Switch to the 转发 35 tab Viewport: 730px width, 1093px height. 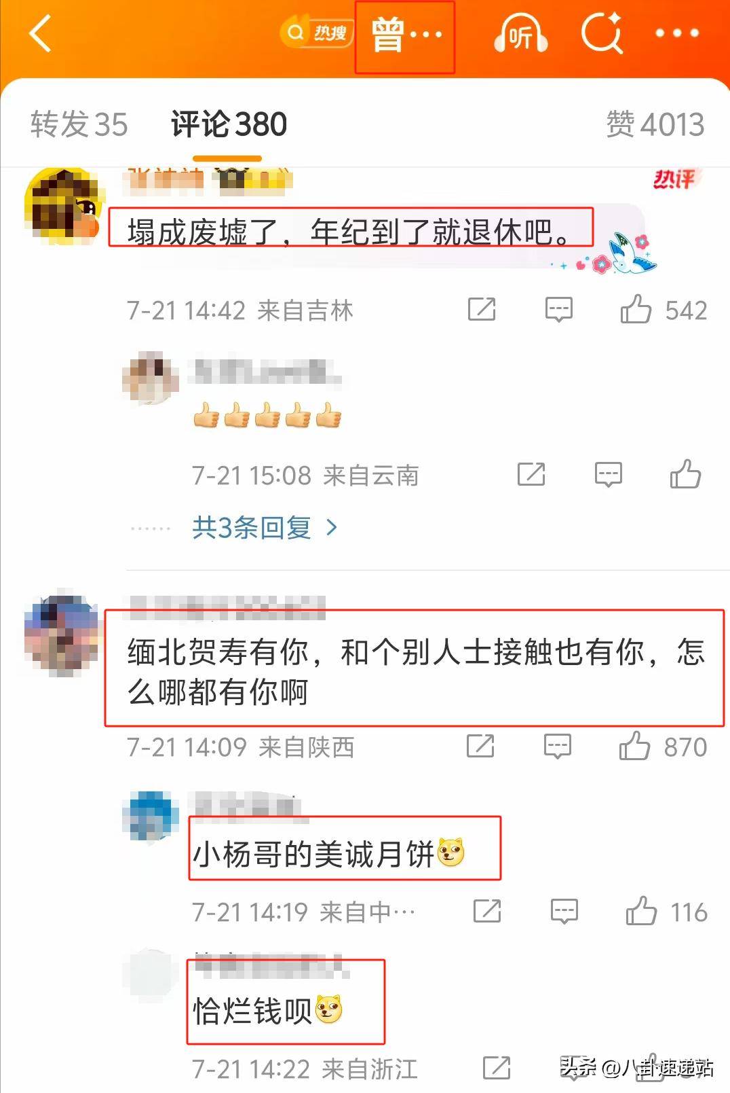(x=79, y=124)
